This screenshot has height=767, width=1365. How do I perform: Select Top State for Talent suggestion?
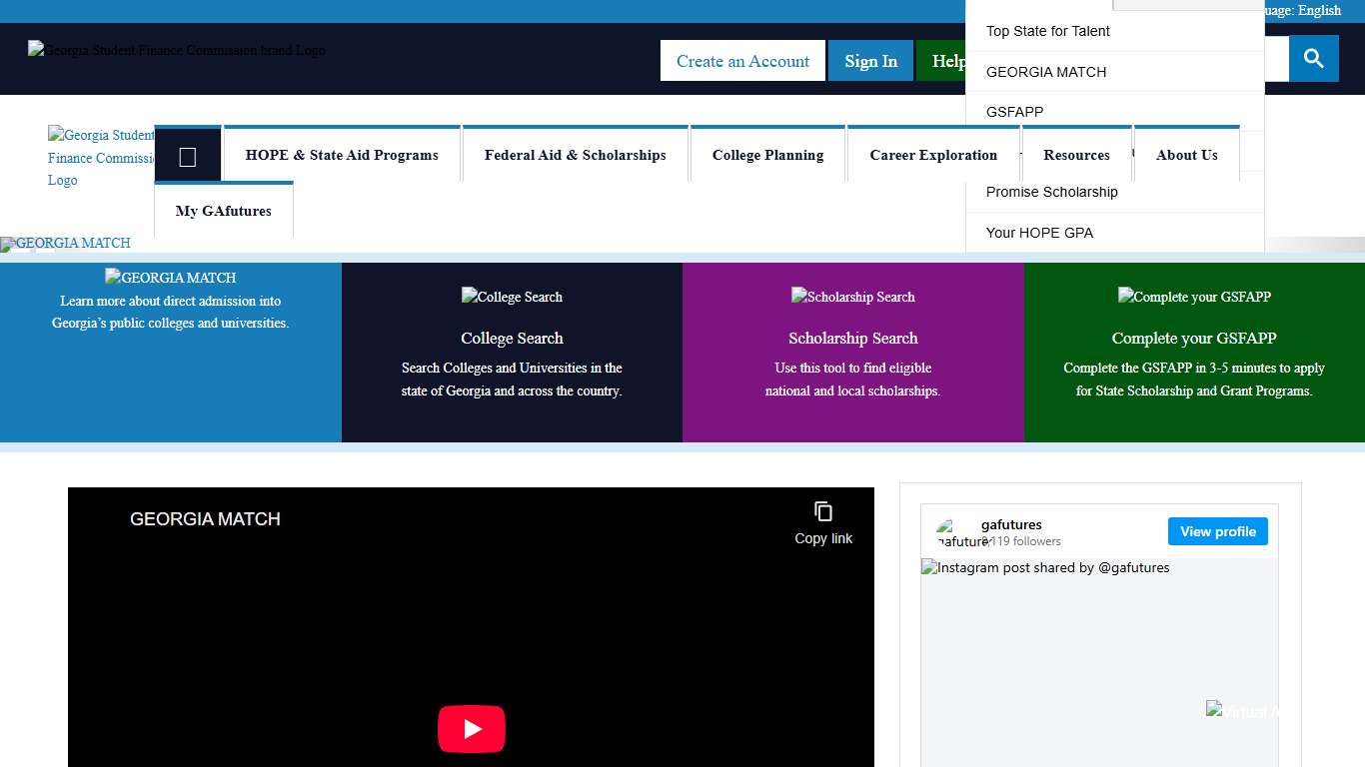[1048, 31]
